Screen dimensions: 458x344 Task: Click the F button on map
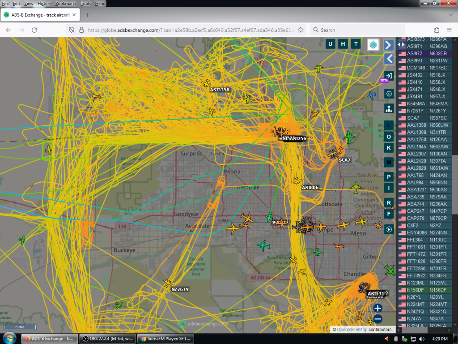[x=389, y=214]
